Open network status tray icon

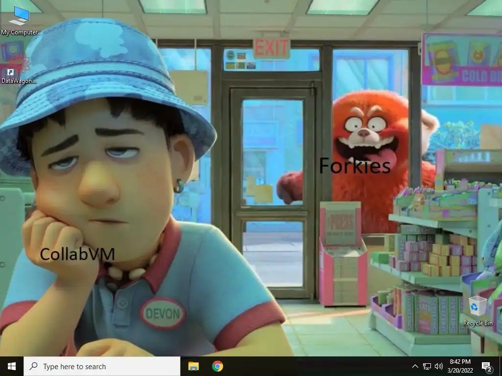[427, 366]
